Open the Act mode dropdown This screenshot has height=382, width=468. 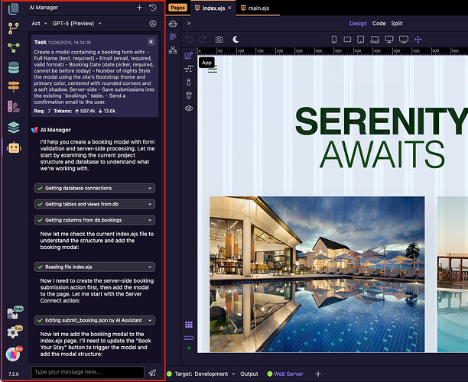tap(39, 24)
